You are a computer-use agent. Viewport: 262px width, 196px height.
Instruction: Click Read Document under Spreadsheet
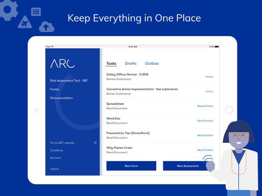[x=117, y=109]
